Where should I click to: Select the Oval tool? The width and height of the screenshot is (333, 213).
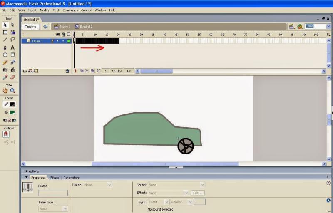(5, 55)
